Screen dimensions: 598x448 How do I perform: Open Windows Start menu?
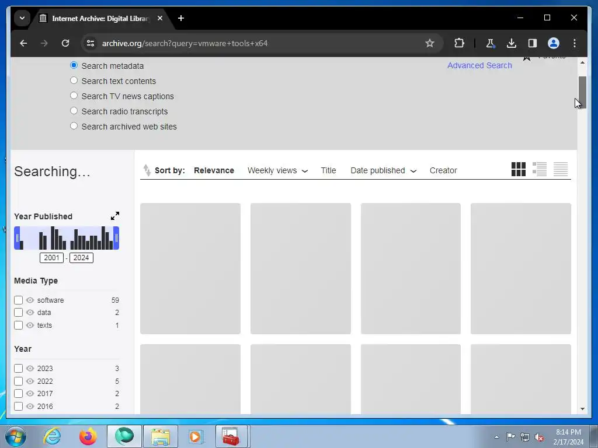(16, 436)
